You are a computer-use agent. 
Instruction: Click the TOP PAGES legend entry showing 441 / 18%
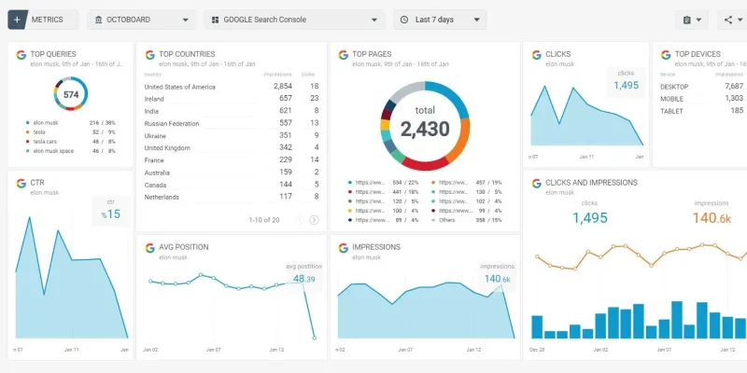click(x=383, y=192)
